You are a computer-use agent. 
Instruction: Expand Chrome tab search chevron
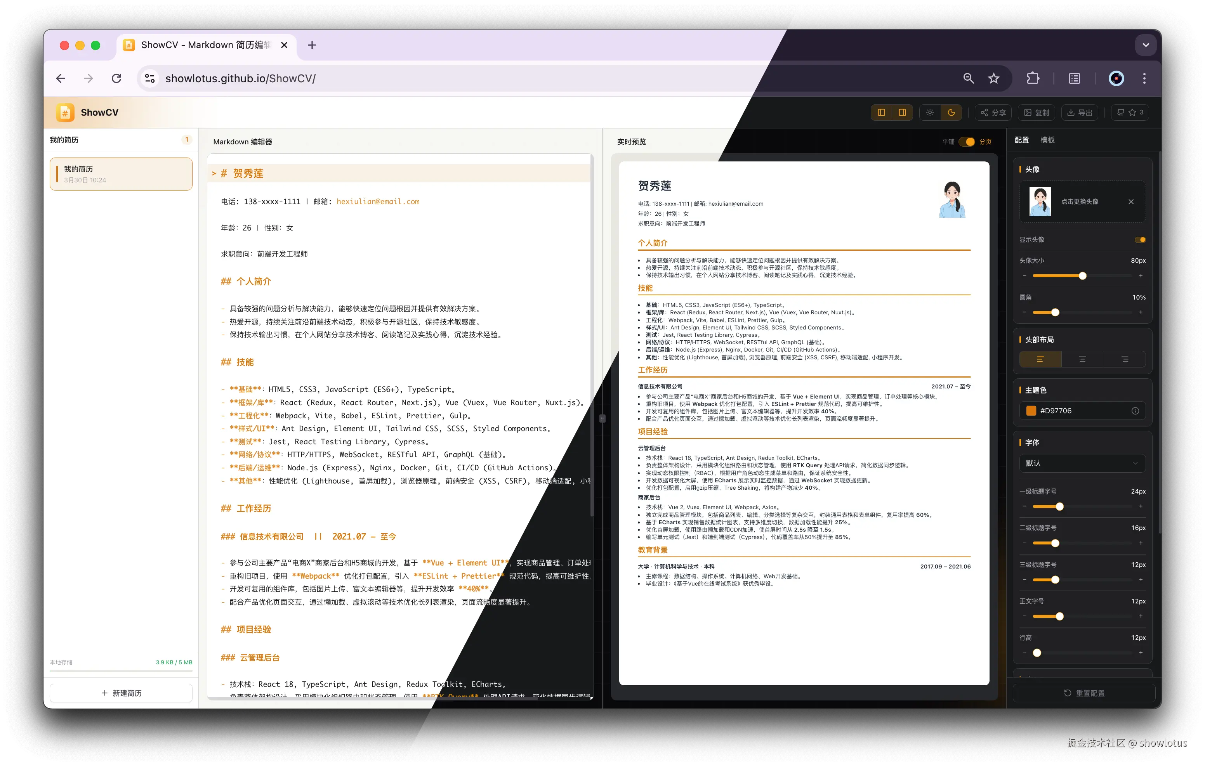click(x=1146, y=45)
